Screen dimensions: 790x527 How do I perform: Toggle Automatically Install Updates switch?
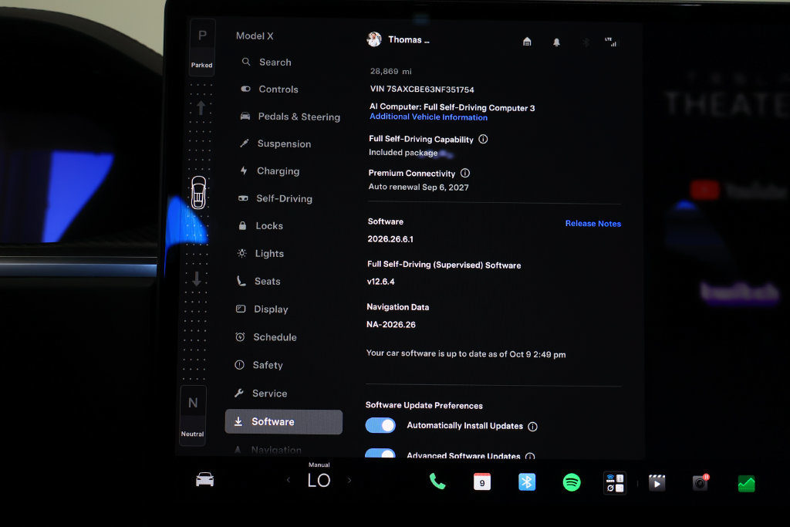(x=380, y=425)
